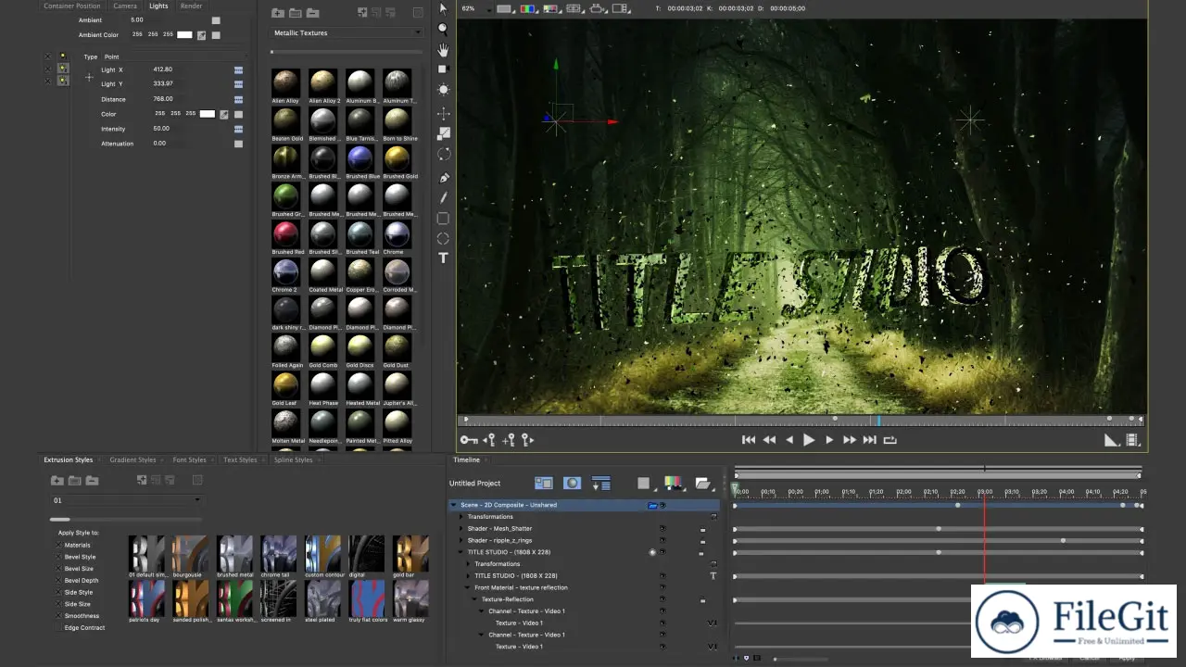
Task: Expand the Shader - ripple_z_rings row
Action: pos(461,540)
